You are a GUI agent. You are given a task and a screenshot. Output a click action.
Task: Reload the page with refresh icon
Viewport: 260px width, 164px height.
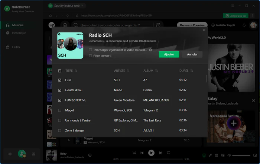68,16
